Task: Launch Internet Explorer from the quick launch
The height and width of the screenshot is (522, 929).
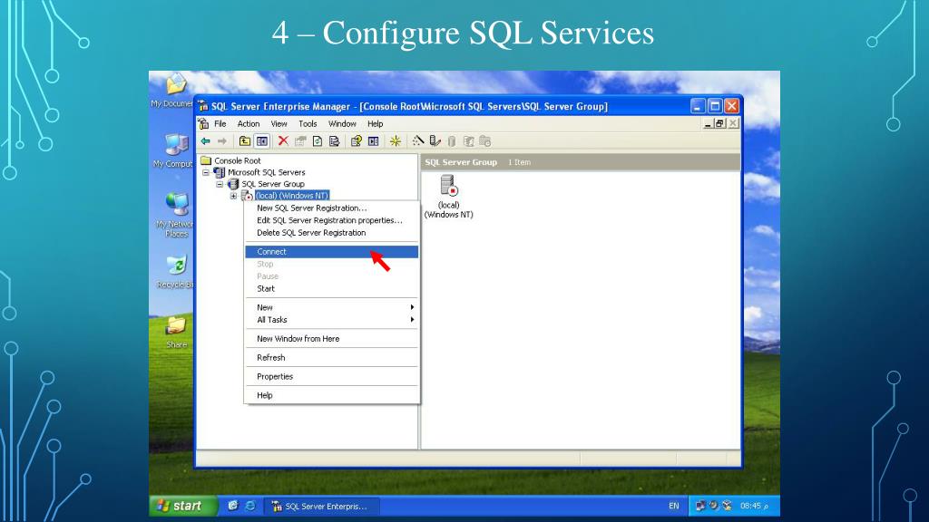Action: 250,506
